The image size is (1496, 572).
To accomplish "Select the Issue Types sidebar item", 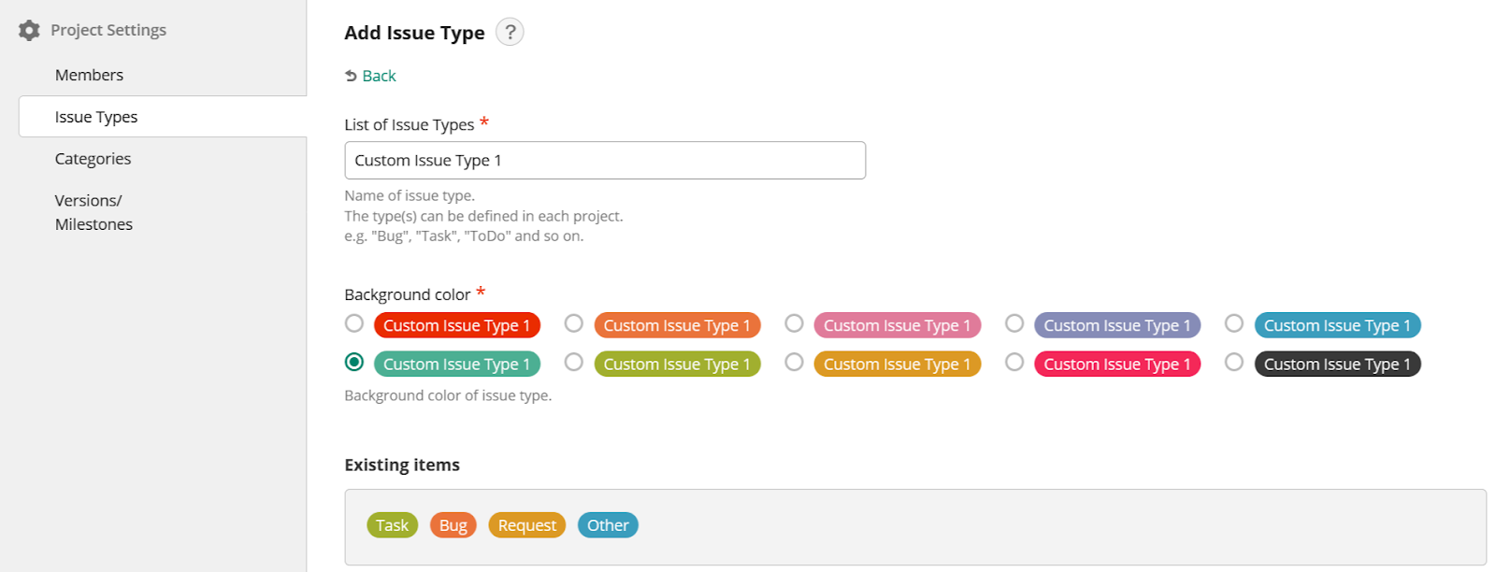I will 96,117.
